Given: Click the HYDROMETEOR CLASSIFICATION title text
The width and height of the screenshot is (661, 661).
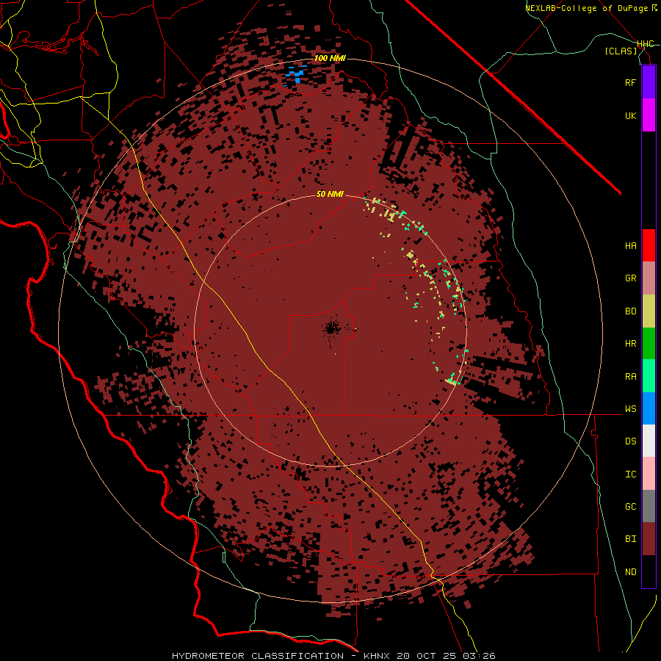Looking at the screenshot, I should point(258,656).
